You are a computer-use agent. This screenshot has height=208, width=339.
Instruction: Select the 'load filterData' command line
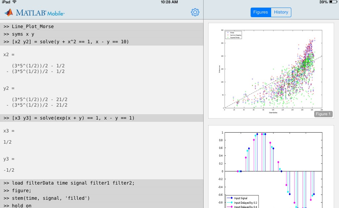[102, 183]
